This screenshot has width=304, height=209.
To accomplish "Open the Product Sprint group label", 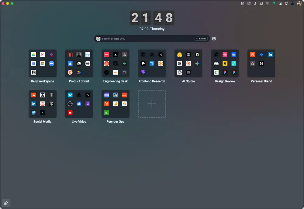I will coord(79,81).
